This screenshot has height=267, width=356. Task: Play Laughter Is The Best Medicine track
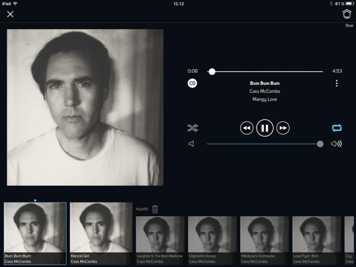[x=160, y=240]
